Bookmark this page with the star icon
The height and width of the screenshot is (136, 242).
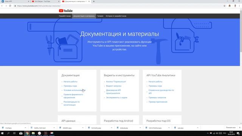point(224,6)
